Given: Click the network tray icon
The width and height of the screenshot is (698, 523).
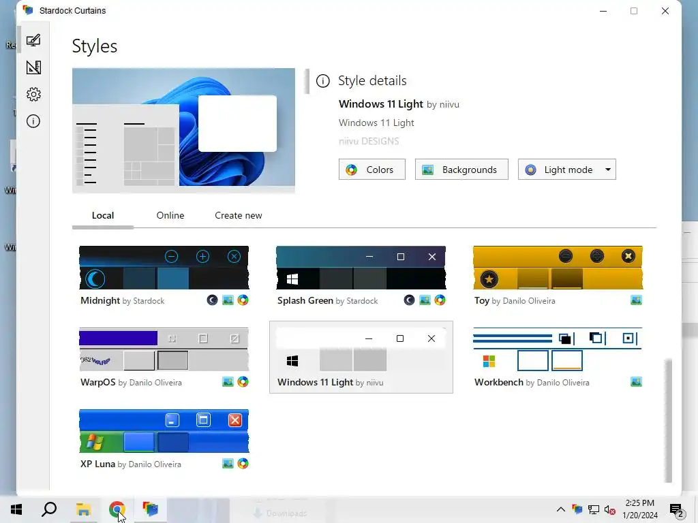Looking at the screenshot, I should [594, 509].
